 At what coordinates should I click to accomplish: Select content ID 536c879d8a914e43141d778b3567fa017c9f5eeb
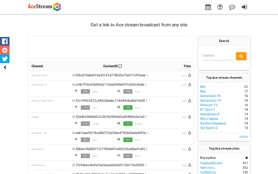point(110,75)
